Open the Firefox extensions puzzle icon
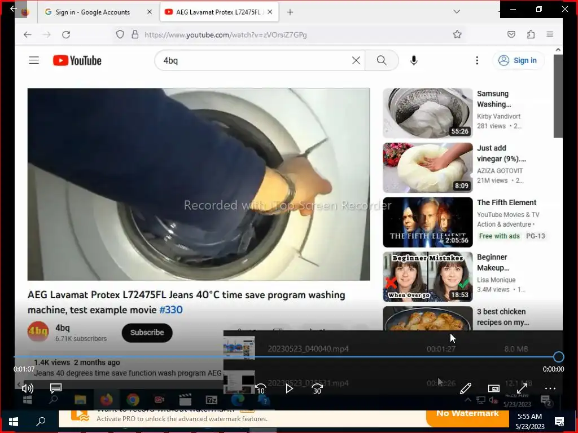The width and height of the screenshot is (578, 433). tap(531, 34)
